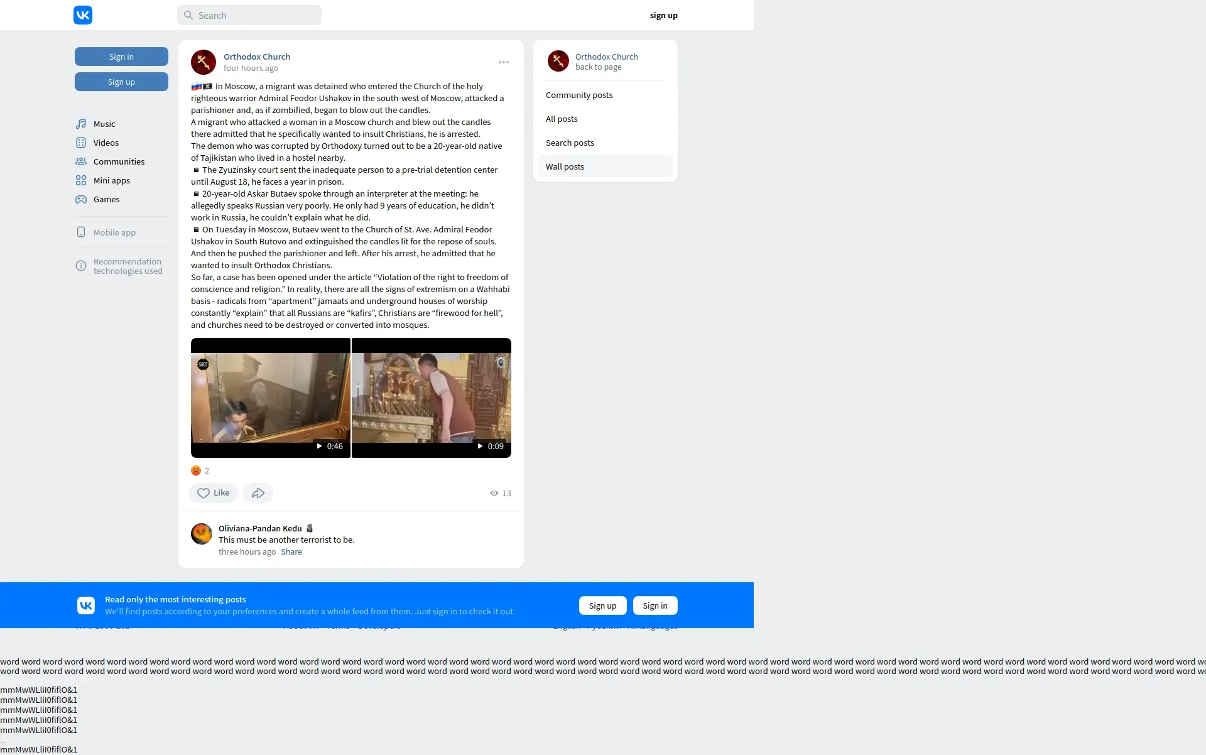This screenshot has width=1206, height=755.
Task: Open the Mini apps icon
Action: point(81,180)
